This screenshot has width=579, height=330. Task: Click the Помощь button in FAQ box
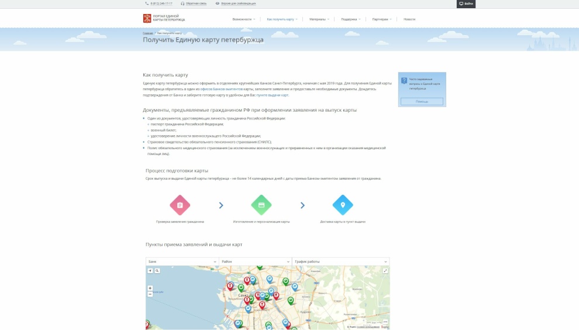coord(422,101)
